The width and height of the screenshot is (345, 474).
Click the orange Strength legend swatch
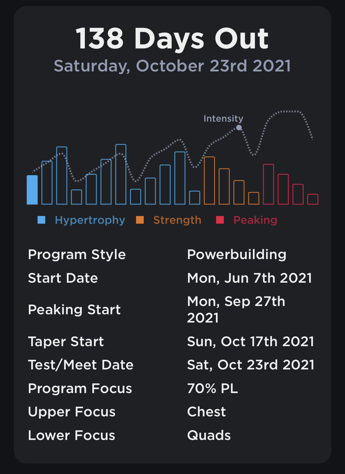140,220
